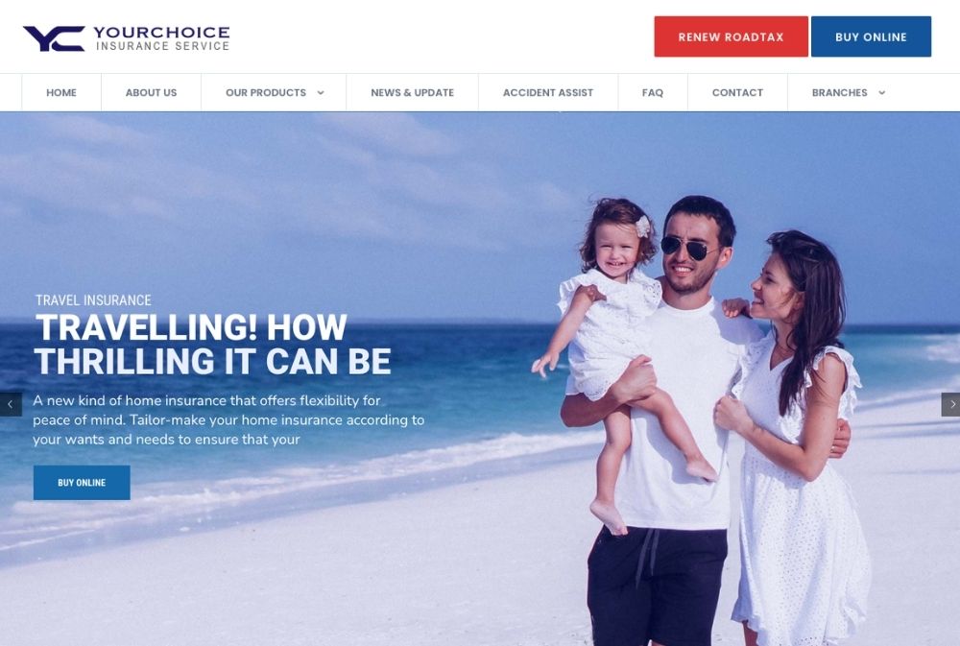Click the YC logo icon
The image size is (960, 646).
click(54, 38)
